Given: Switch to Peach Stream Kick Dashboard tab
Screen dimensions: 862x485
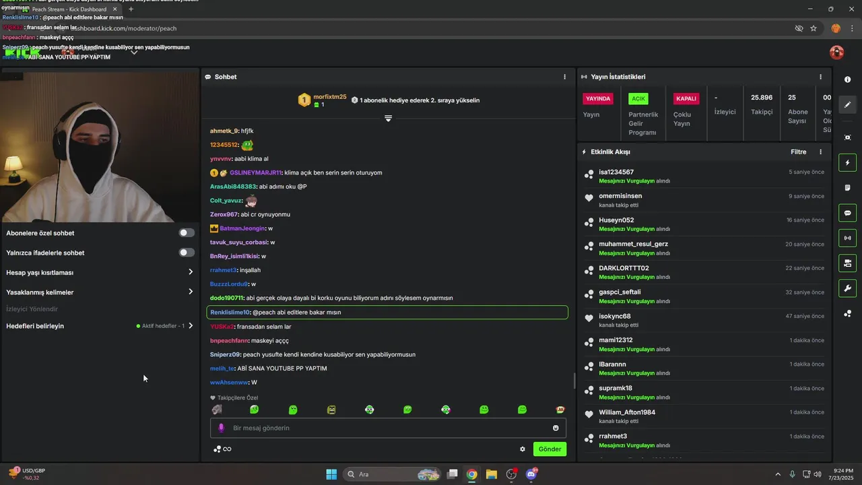Looking at the screenshot, I should tap(71, 9).
